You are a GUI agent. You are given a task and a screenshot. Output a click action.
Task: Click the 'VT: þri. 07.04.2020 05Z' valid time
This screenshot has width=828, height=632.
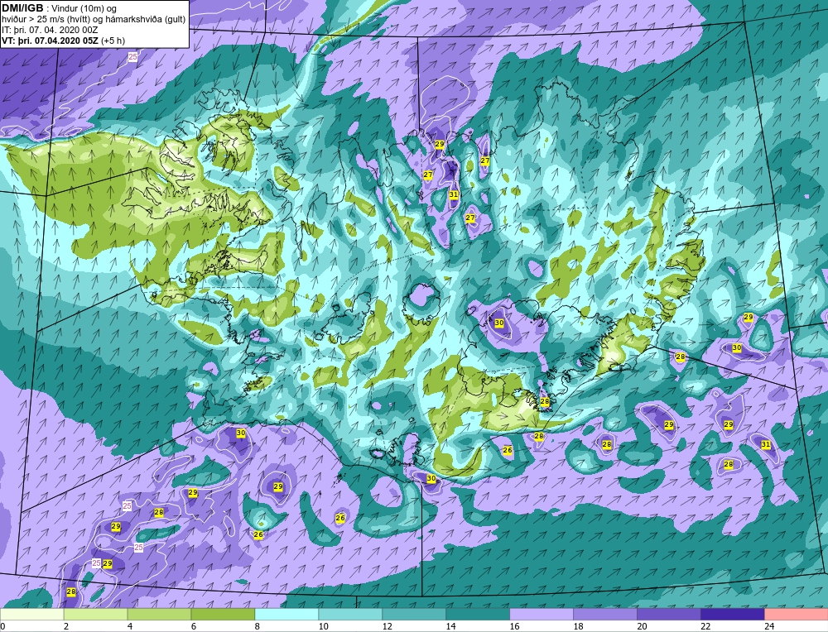point(50,41)
